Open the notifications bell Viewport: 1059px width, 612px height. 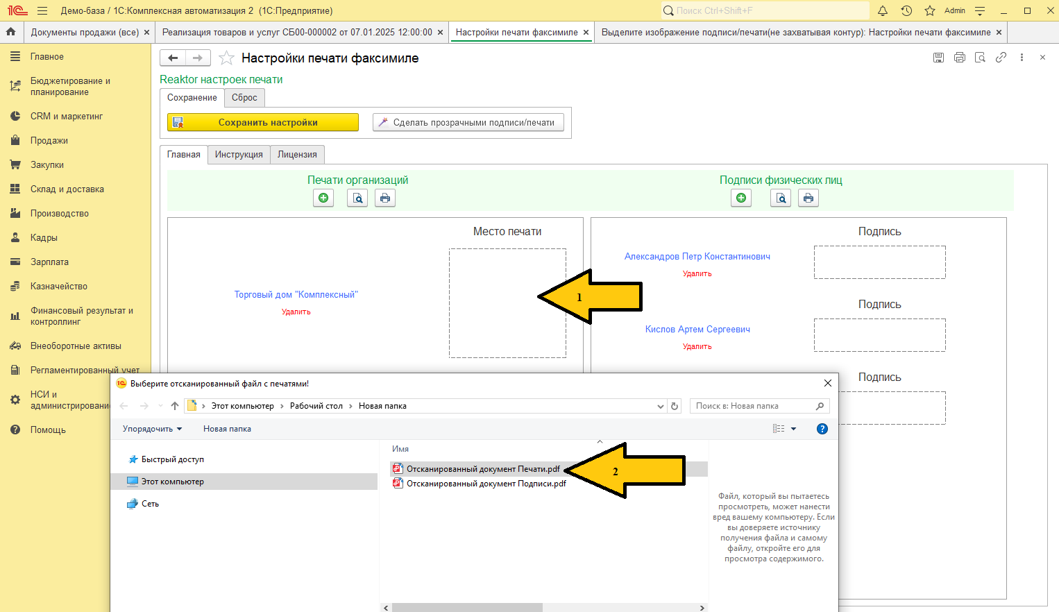pos(883,10)
